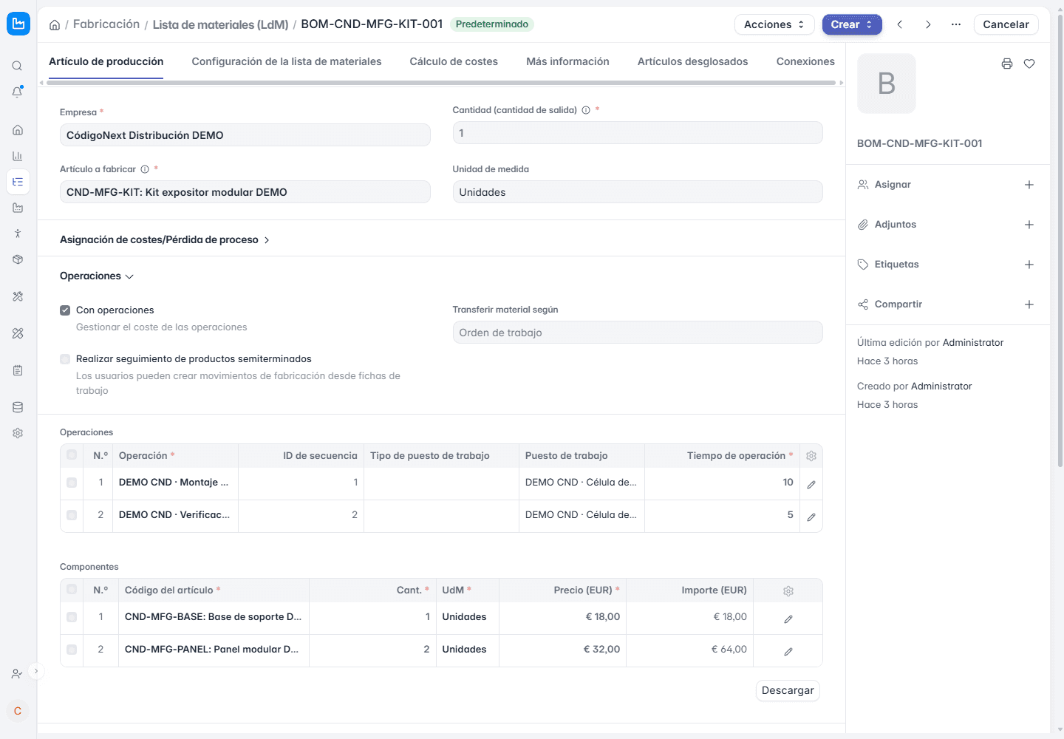Open column settings gear of the Operaciones table
The height and width of the screenshot is (739, 1064).
tap(811, 456)
